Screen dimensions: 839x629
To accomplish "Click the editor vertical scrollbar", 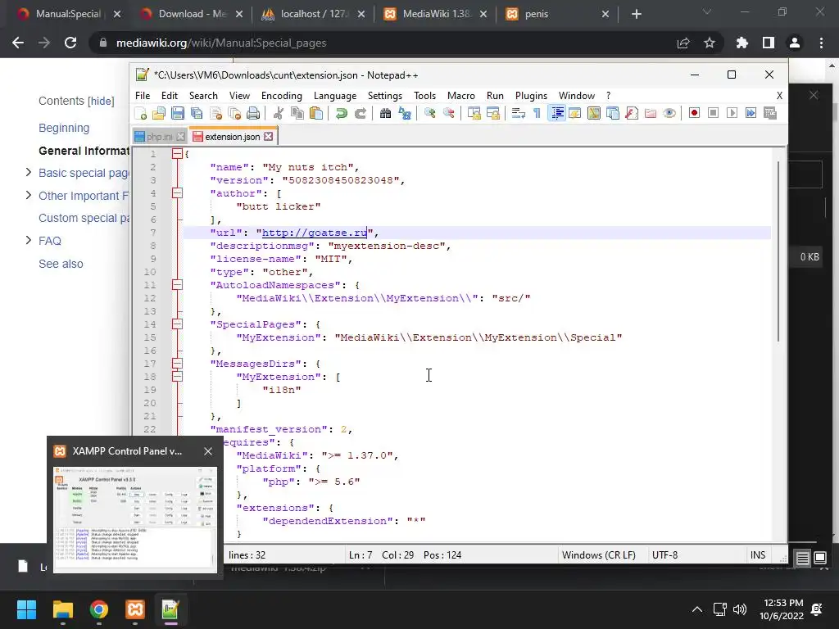I will [x=778, y=251].
